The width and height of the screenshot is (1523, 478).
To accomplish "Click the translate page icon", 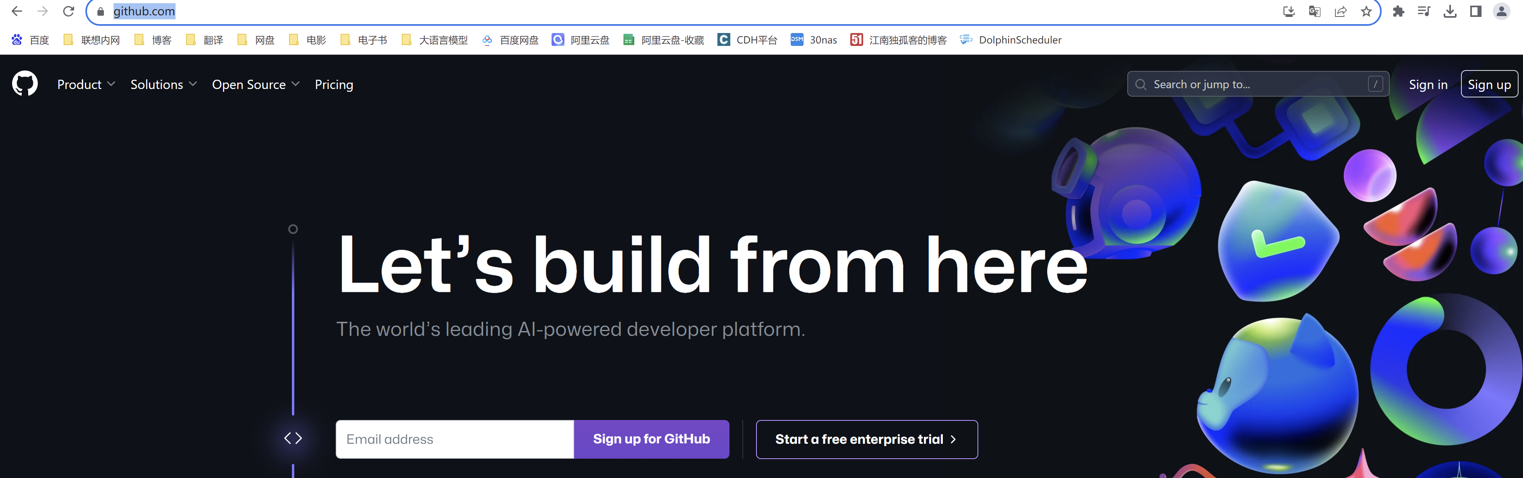I will pyautogui.click(x=1315, y=11).
